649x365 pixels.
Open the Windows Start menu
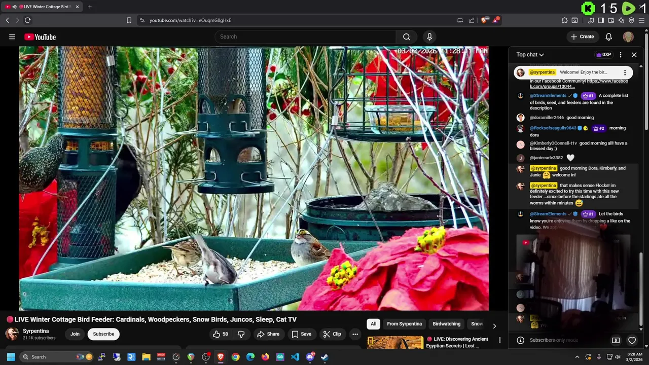[x=11, y=357]
